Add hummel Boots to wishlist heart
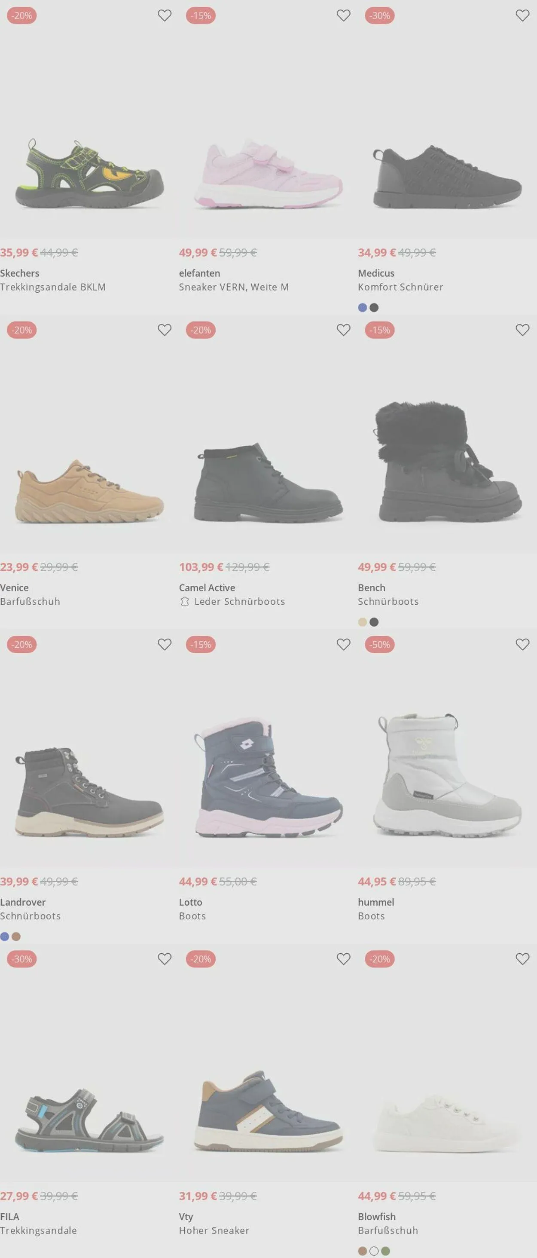The image size is (537, 1258). pyautogui.click(x=522, y=645)
